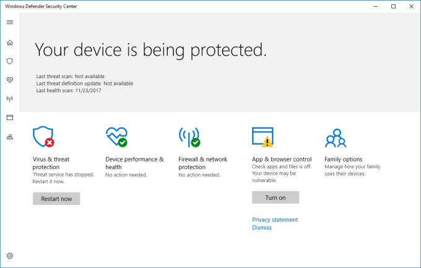
Task: Select the Firewall & network protection heading
Action: pyautogui.click(x=203, y=163)
